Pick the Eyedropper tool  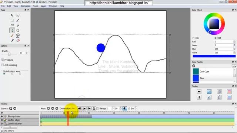[x=12, y=41]
